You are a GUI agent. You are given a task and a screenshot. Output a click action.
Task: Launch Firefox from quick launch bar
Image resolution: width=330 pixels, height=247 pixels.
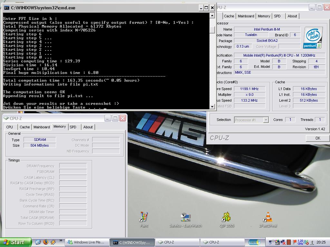coord(46,242)
